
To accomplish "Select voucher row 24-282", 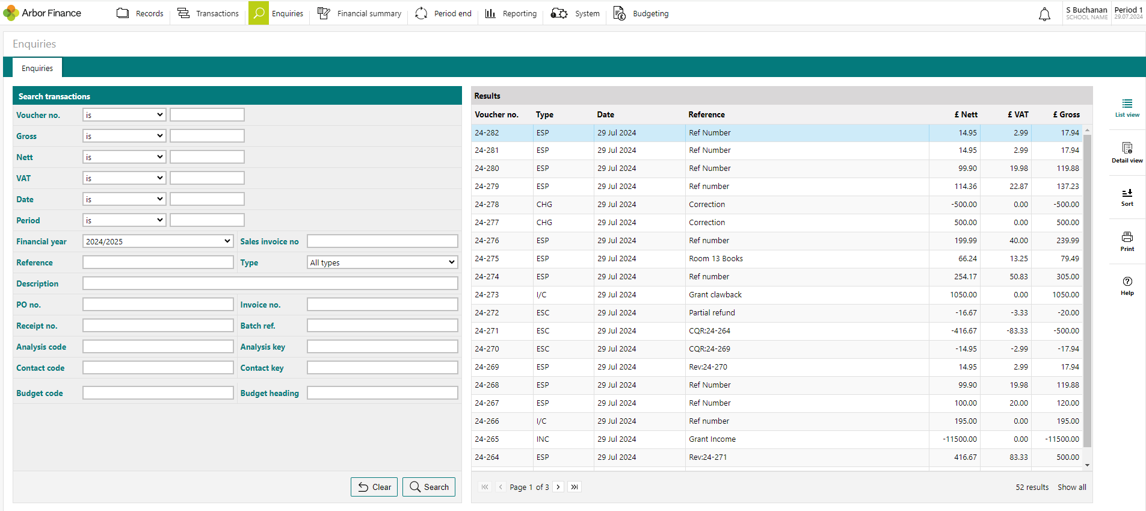I will pos(777,132).
